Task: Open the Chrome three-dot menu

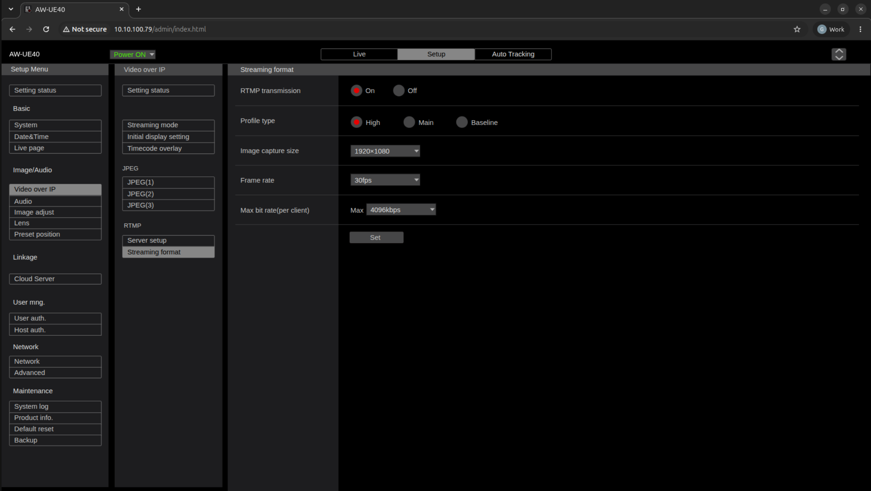Action: click(860, 29)
